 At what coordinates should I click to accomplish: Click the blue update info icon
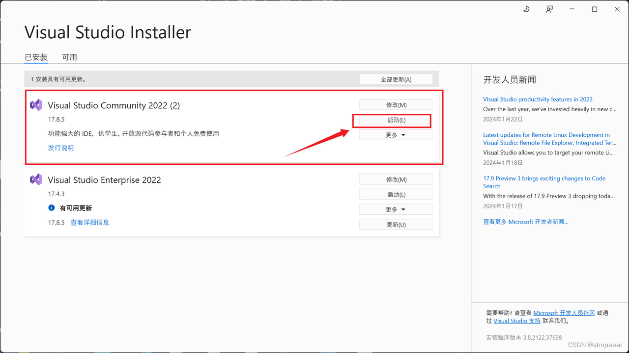click(x=51, y=208)
